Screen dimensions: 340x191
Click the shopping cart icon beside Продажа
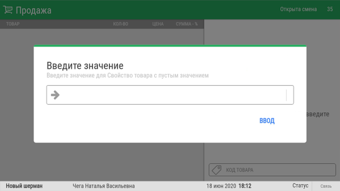point(8,10)
